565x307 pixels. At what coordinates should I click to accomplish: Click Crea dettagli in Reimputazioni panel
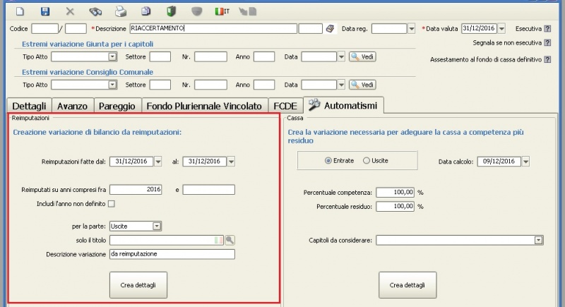coord(138,285)
